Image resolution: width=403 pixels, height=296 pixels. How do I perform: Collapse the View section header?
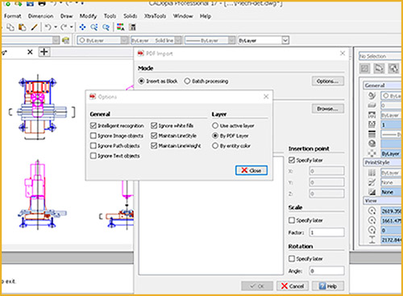(x=383, y=201)
